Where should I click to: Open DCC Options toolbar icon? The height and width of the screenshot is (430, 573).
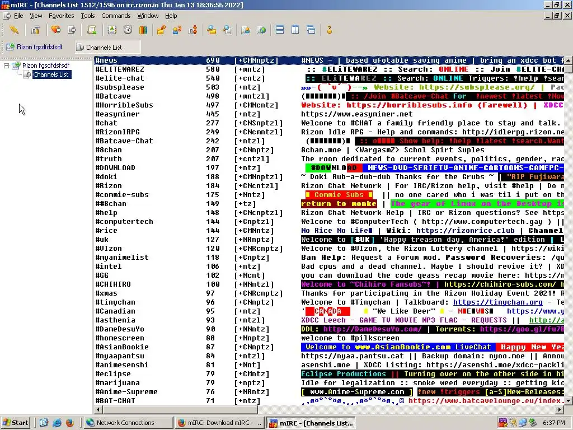[x=193, y=30]
